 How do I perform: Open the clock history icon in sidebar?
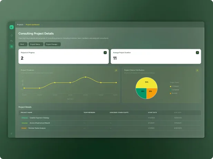[x=11, y=35]
